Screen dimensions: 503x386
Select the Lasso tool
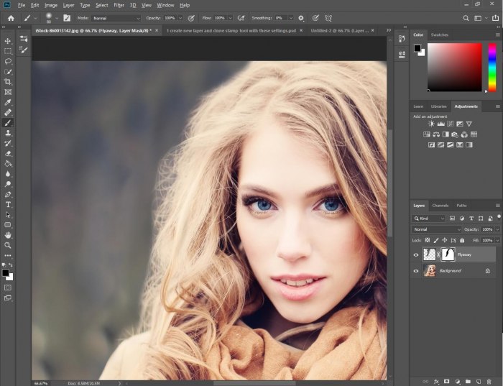coord(8,62)
